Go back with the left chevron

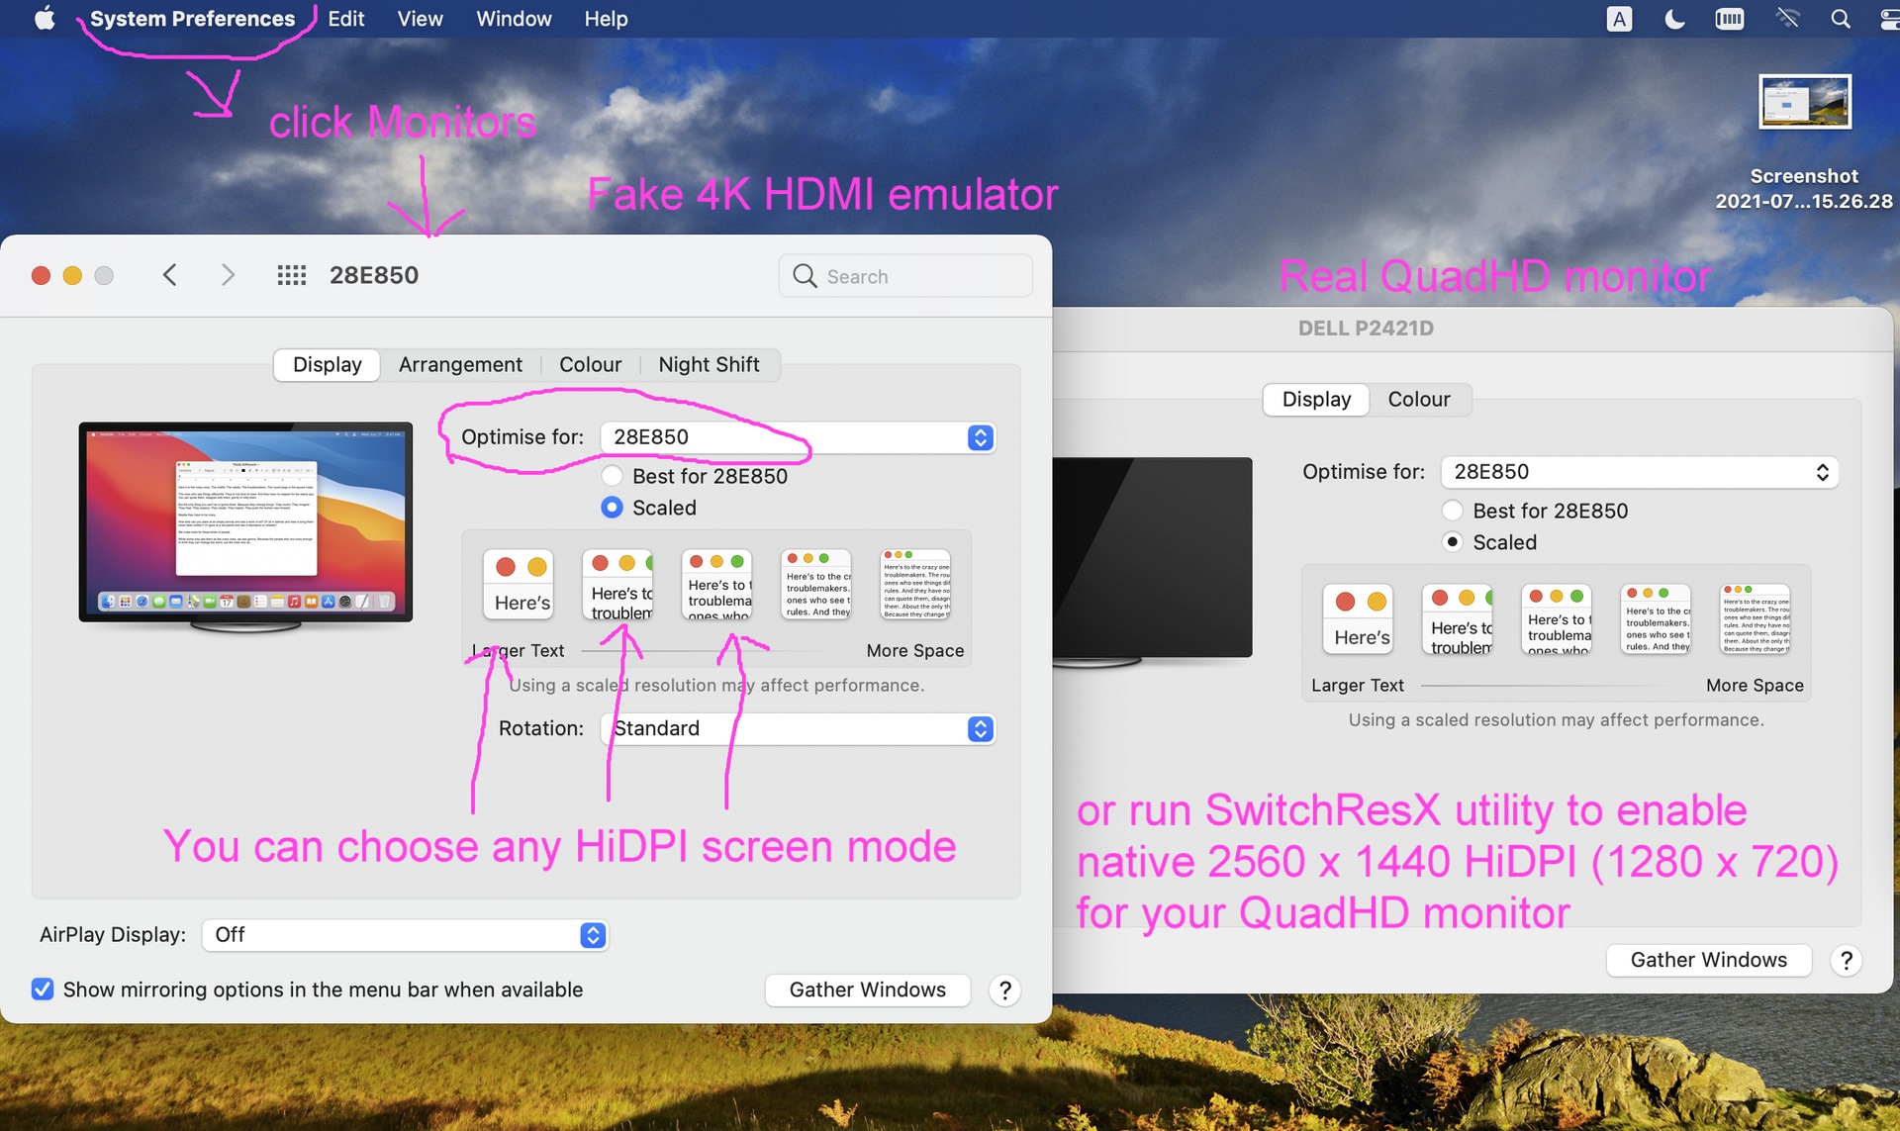pyautogui.click(x=169, y=275)
